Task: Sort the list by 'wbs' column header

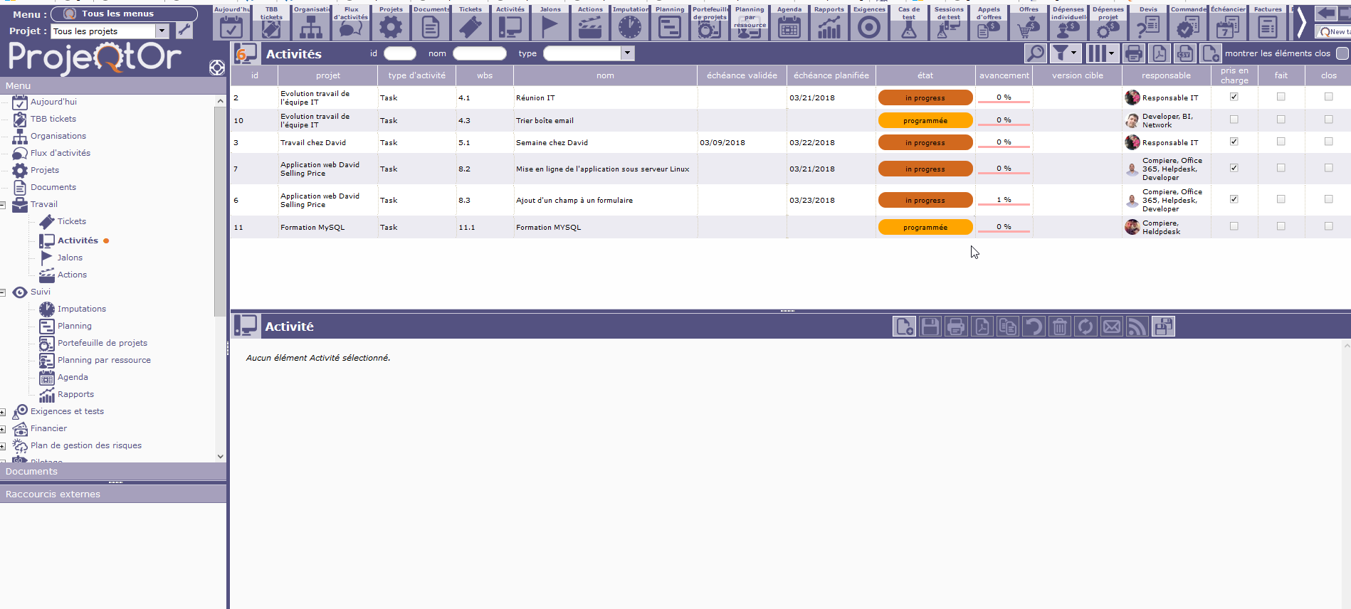Action: 485,75
